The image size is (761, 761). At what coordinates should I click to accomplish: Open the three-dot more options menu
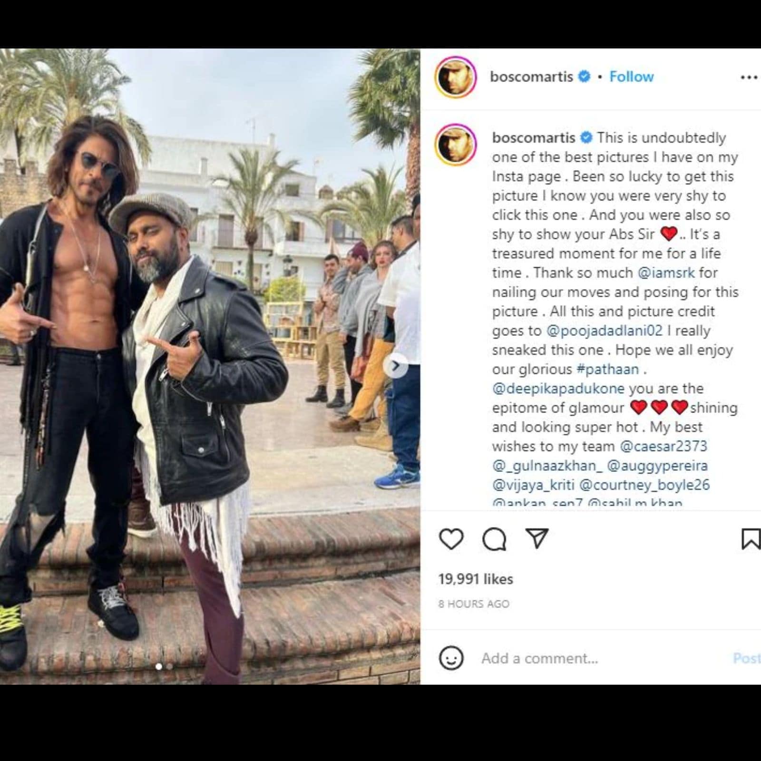tap(749, 77)
